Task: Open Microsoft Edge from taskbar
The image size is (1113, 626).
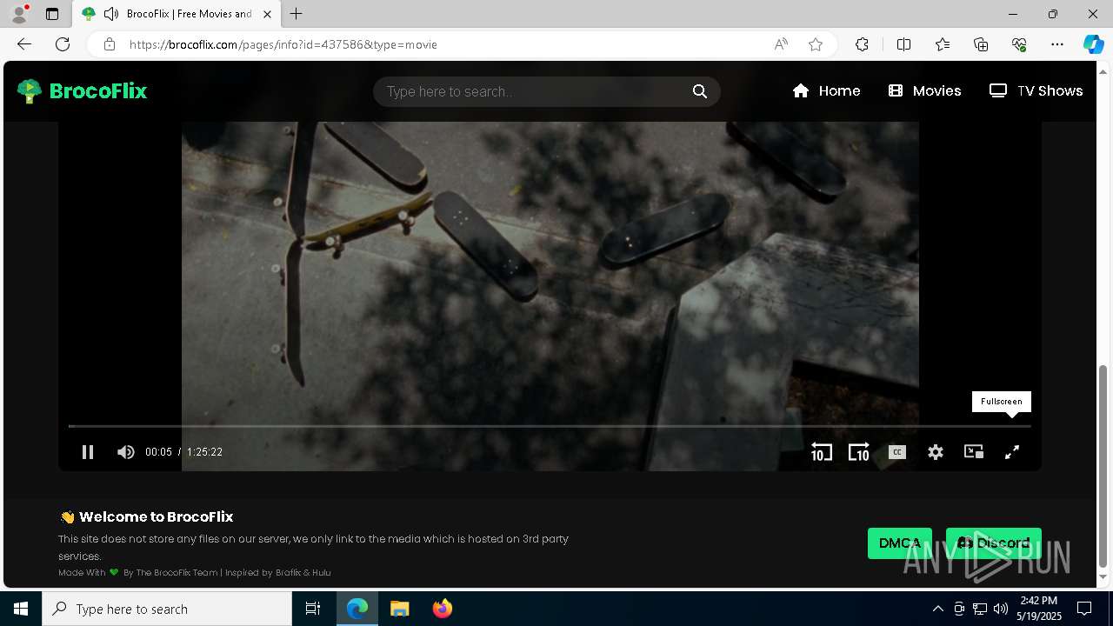Action: point(357,609)
